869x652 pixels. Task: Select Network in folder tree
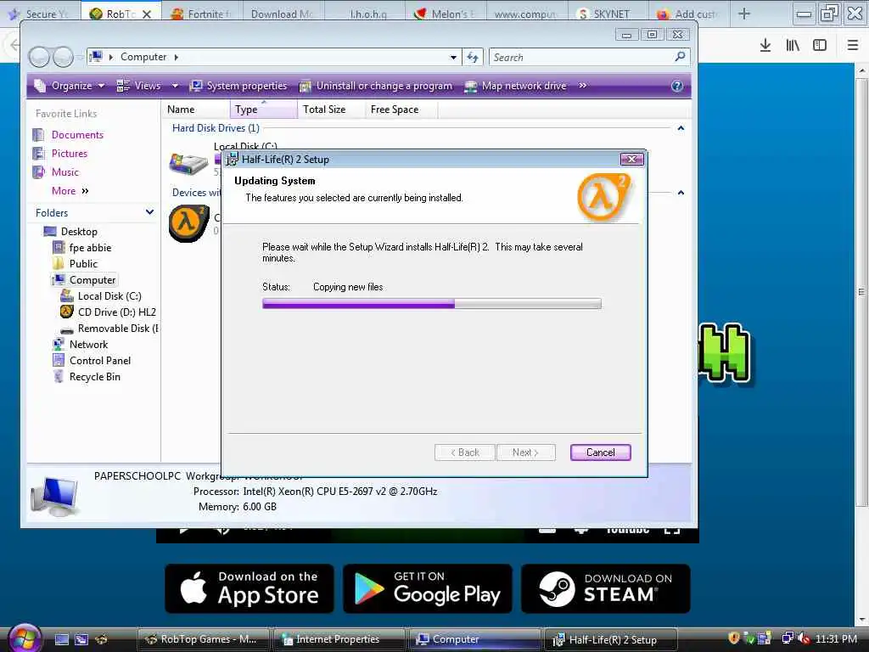click(x=88, y=345)
